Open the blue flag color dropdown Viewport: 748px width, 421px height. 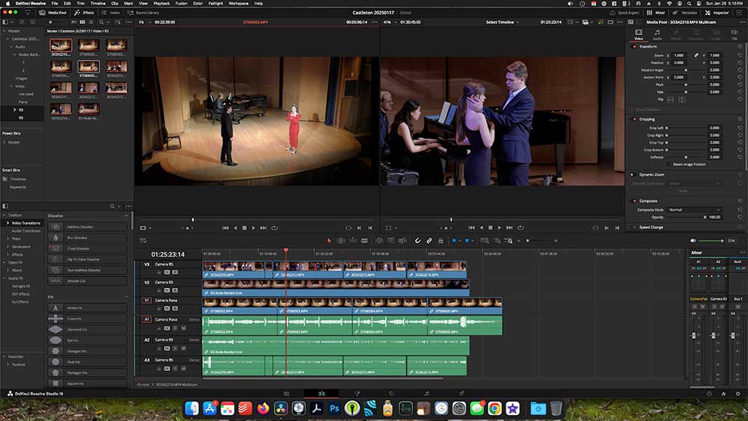tap(459, 241)
